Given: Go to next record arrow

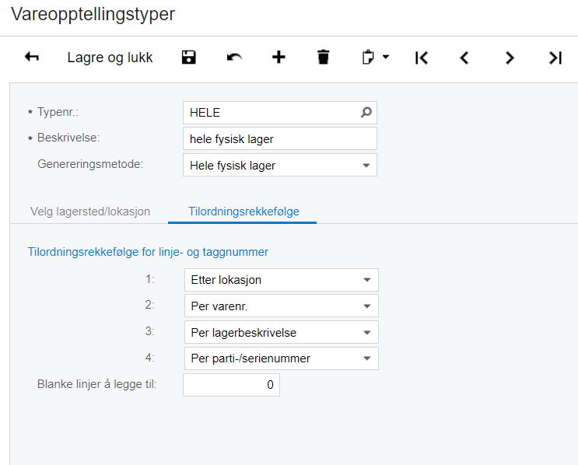Looking at the screenshot, I should (x=510, y=58).
